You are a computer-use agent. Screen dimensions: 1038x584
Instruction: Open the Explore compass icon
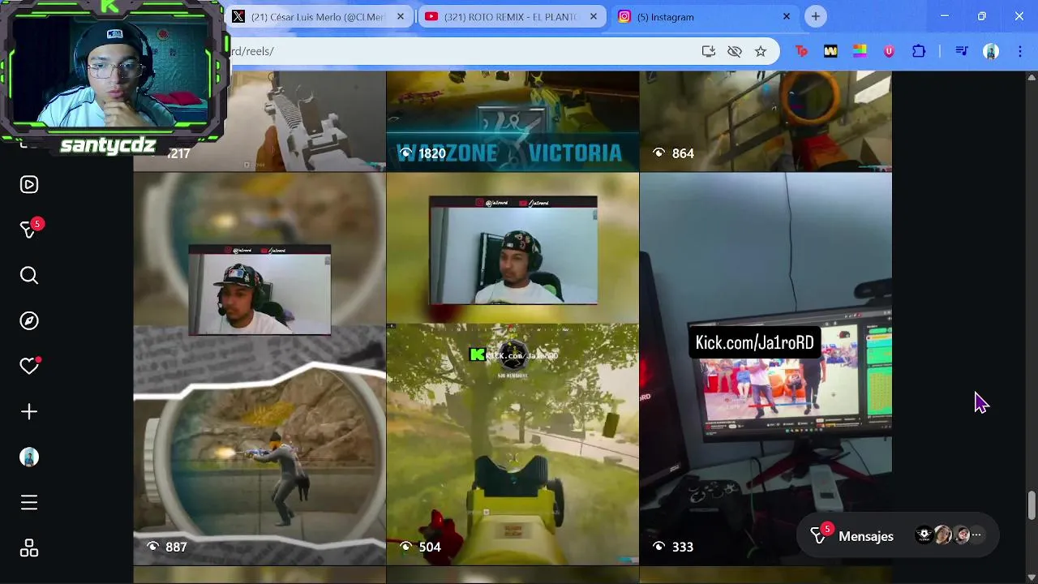[29, 321]
